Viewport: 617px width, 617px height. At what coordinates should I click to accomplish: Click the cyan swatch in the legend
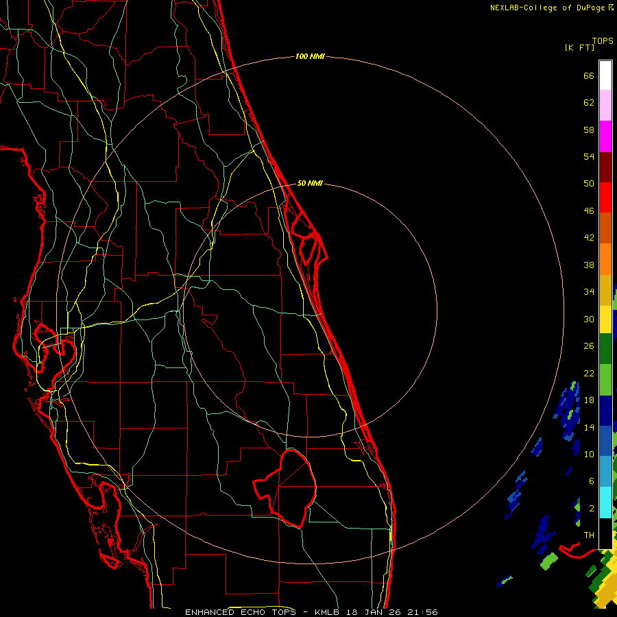point(605,503)
